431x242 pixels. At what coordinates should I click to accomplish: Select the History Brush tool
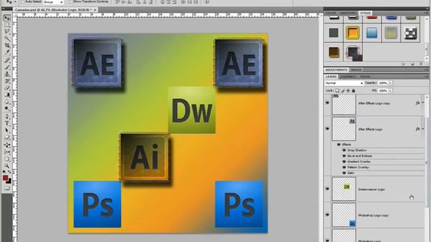coord(7,81)
